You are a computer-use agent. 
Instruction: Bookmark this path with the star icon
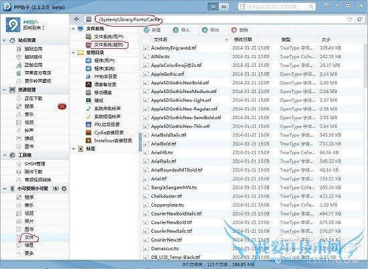pyautogui.click(x=350, y=19)
